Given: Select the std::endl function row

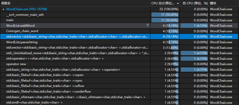Looking at the screenshot, I should point(120,102).
